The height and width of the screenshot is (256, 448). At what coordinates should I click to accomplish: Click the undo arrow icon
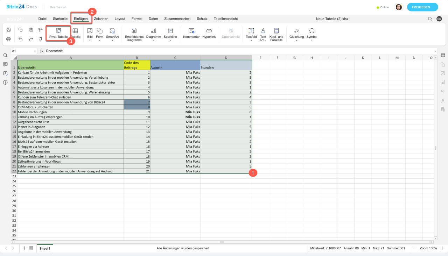click(21, 39)
